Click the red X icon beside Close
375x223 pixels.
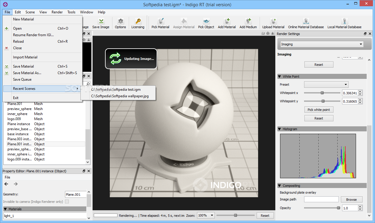[x=7, y=48]
